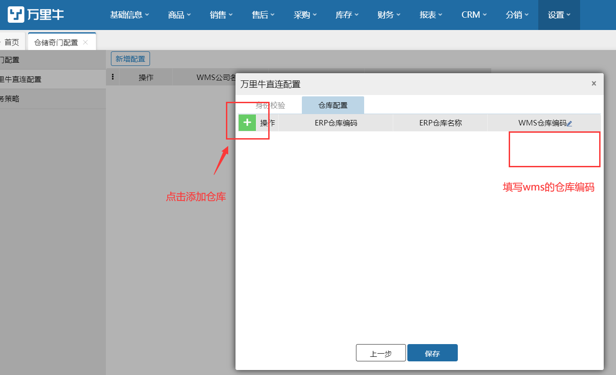Viewport: 616px width, 375px height.
Task: Click the ERP仓库编码 column header
Action: [x=336, y=123]
